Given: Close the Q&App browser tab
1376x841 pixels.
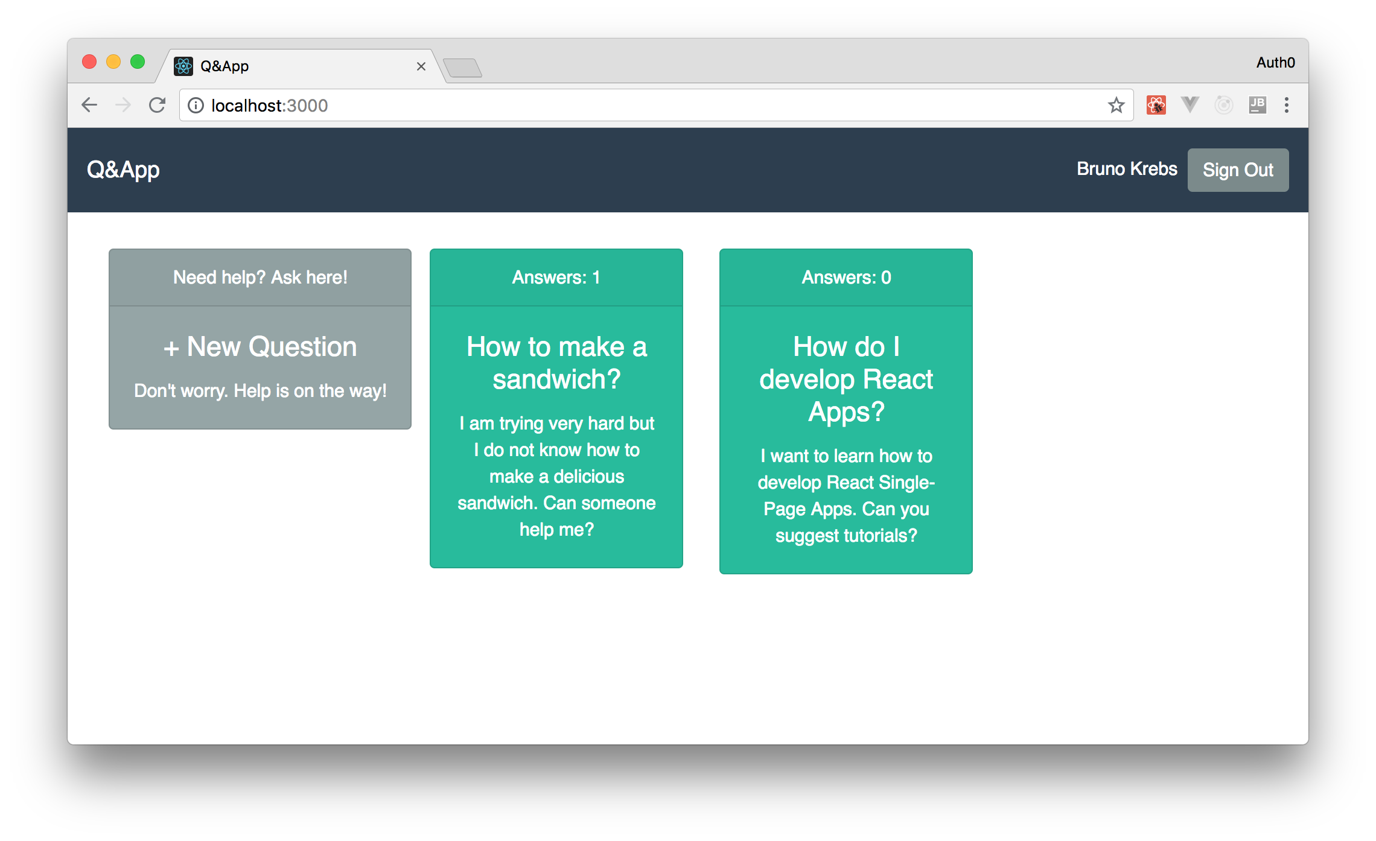Looking at the screenshot, I should click(x=421, y=66).
